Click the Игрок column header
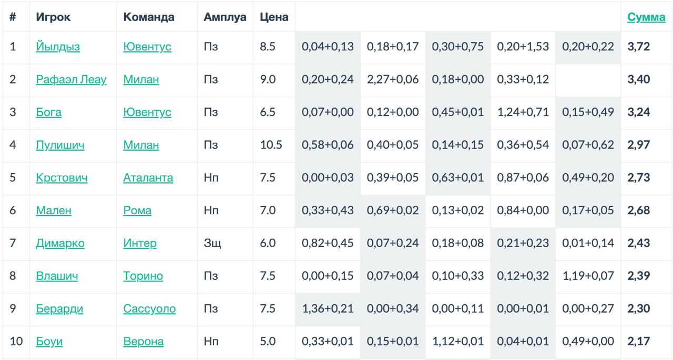This screenshot has height=360, width=673. [x=53, y=17]
